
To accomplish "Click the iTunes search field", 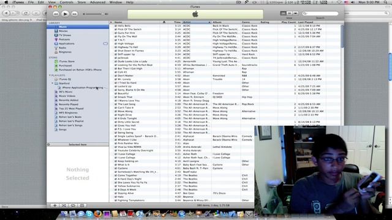I will [x=320, y=13].
